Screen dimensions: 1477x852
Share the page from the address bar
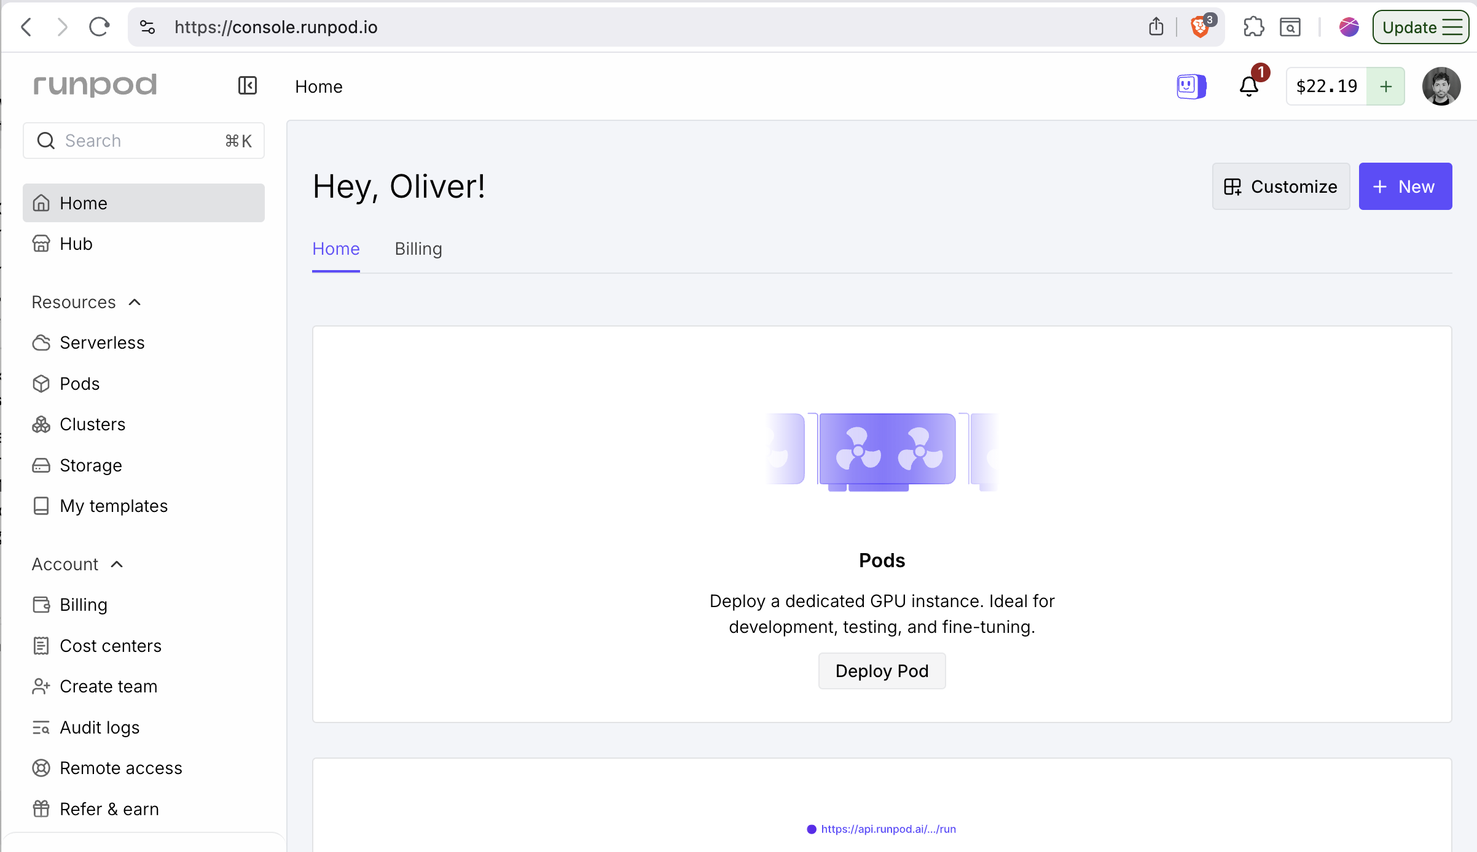[1156, 27]
